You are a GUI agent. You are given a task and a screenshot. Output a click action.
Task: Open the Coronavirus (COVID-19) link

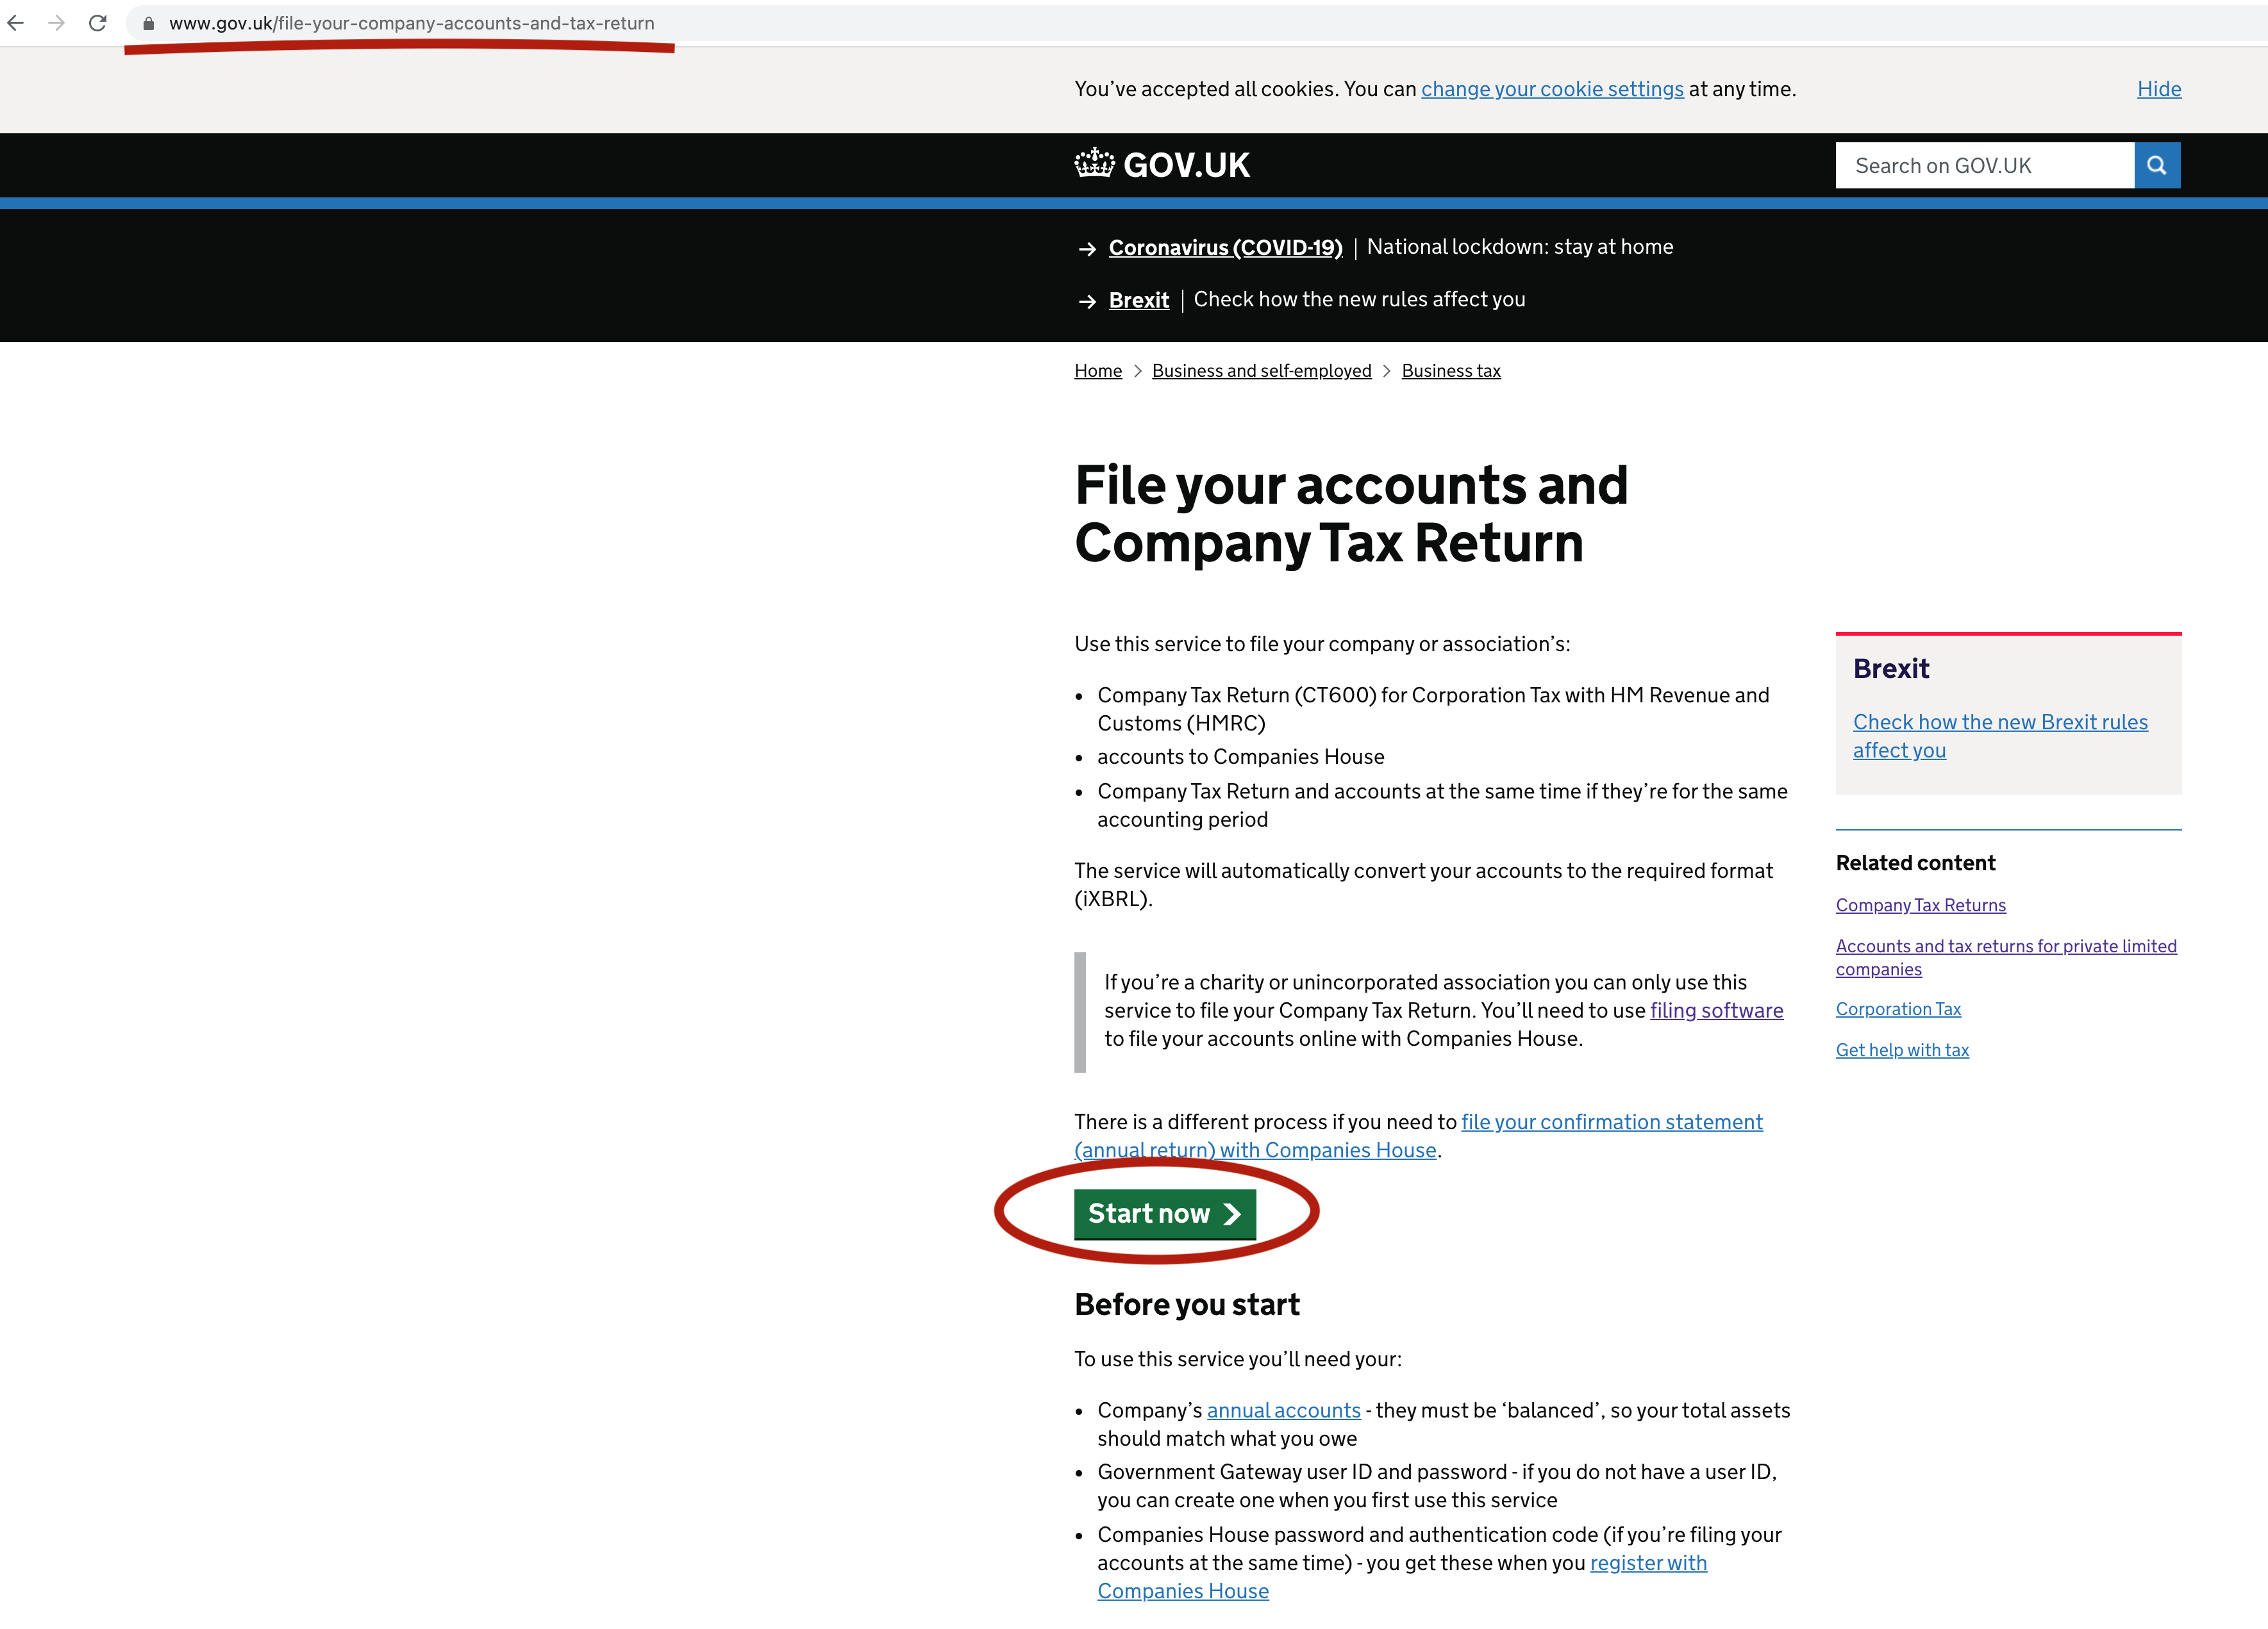point(1225,247)
